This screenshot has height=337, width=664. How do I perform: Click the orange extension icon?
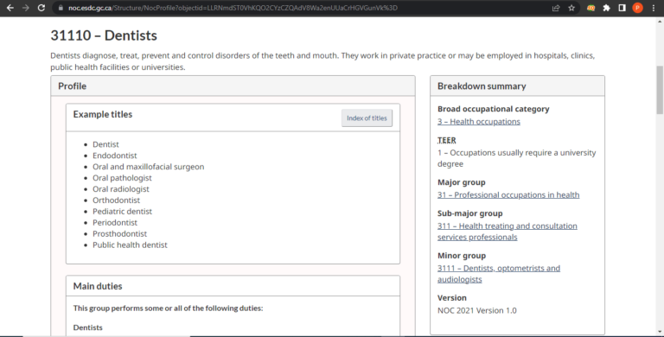coord(591,8)
